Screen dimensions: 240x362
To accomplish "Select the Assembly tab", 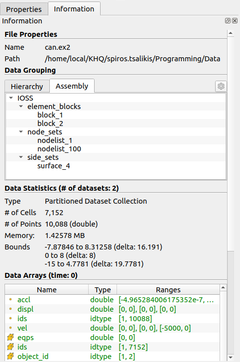I will coord(72,86).
